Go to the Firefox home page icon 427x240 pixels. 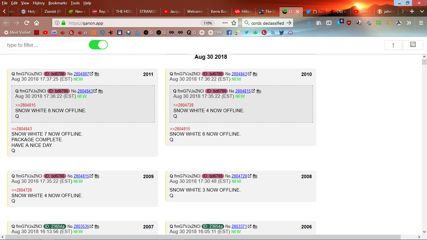pos(37,23)
